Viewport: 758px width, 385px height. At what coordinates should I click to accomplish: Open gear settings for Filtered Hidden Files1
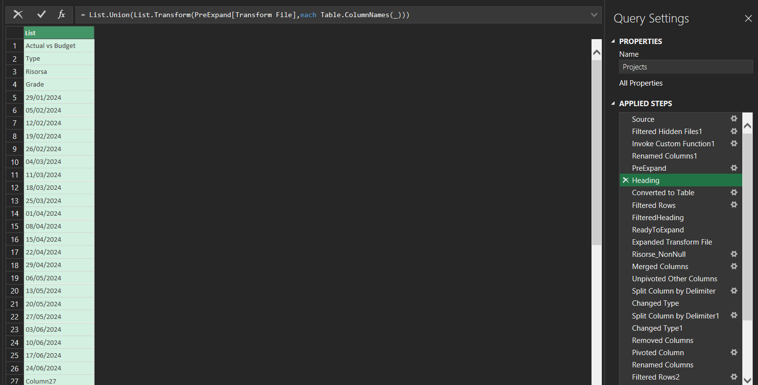click(x=734, y=131)
